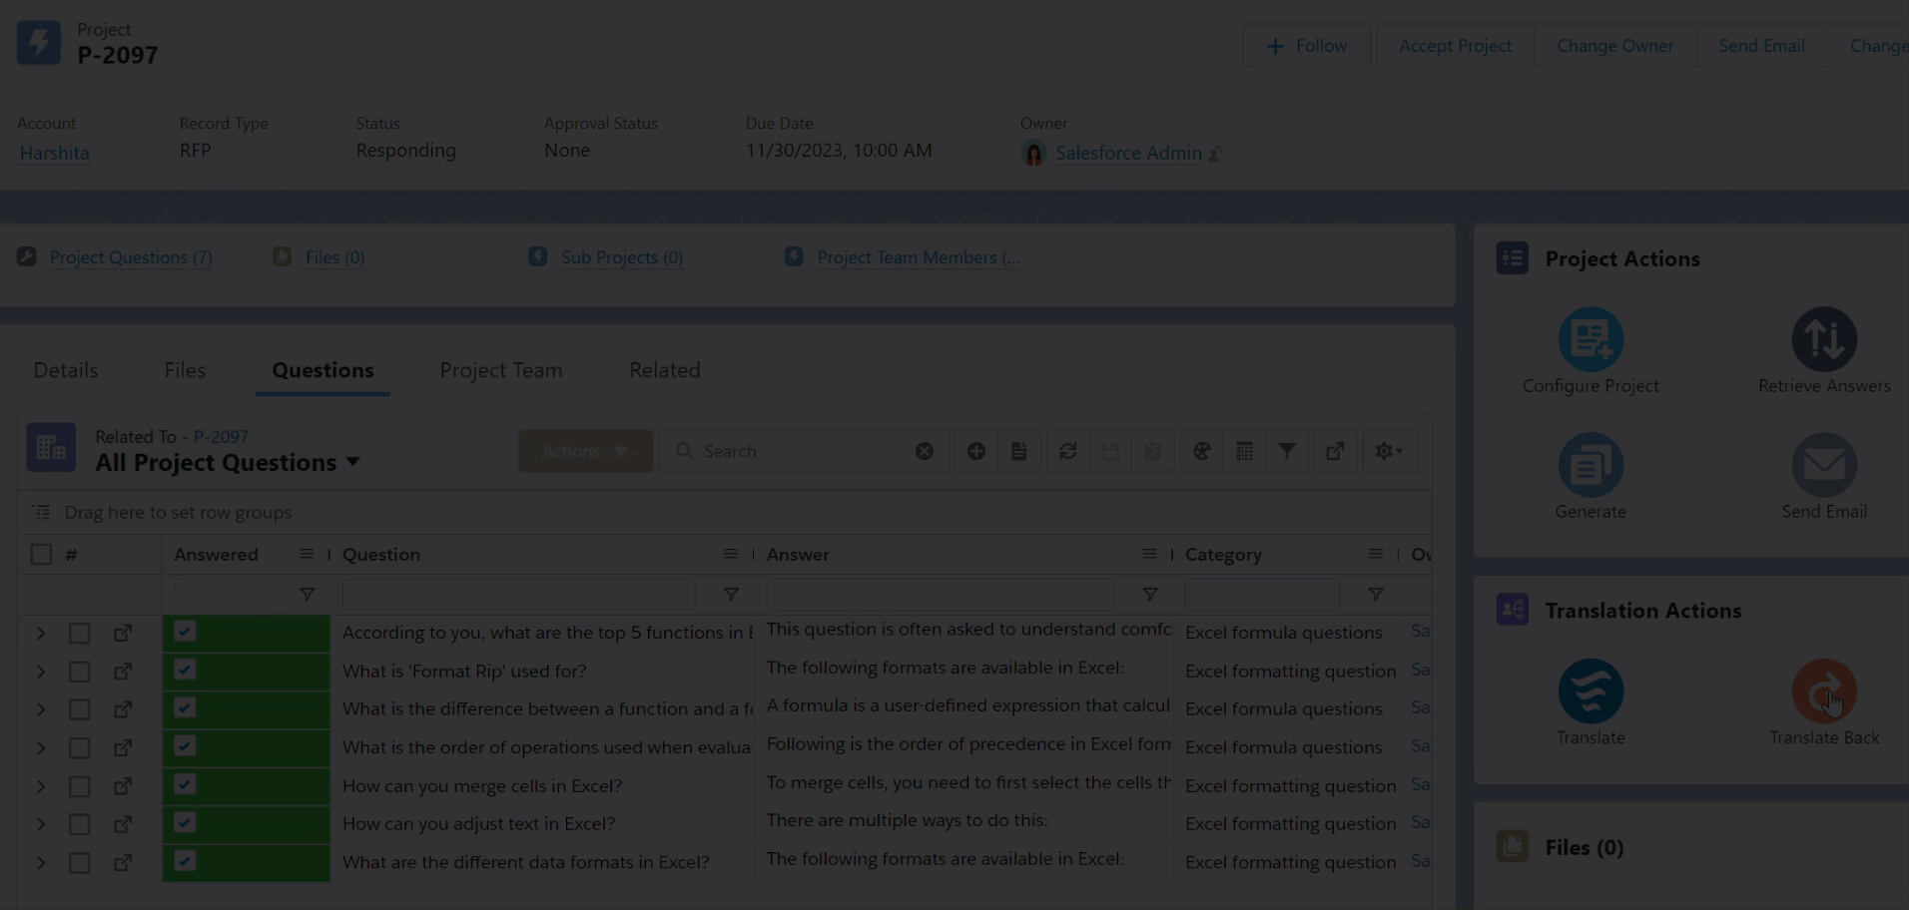Open the Question column menu

731,554
